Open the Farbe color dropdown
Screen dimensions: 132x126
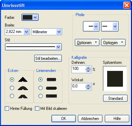35,17
